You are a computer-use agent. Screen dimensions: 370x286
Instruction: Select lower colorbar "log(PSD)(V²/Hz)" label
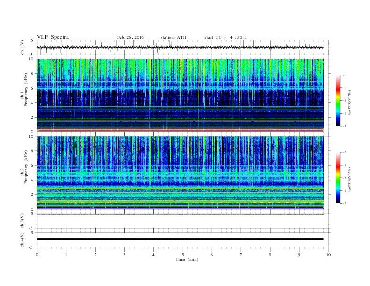click(x=349, y=179)
